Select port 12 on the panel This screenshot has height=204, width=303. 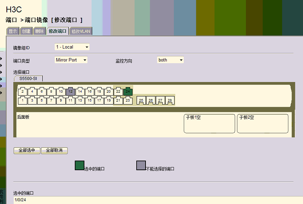[x=70, y=91]
